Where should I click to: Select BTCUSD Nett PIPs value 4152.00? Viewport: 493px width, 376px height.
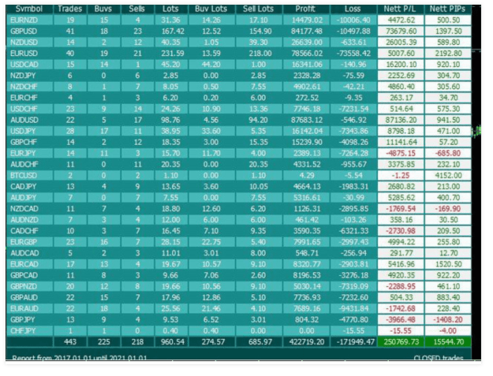pyautogui.click(x=448, y=176)
